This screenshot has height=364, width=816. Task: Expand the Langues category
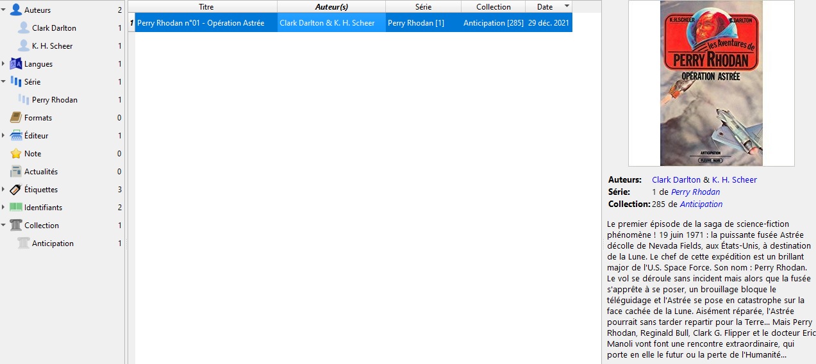click(4, 63)
